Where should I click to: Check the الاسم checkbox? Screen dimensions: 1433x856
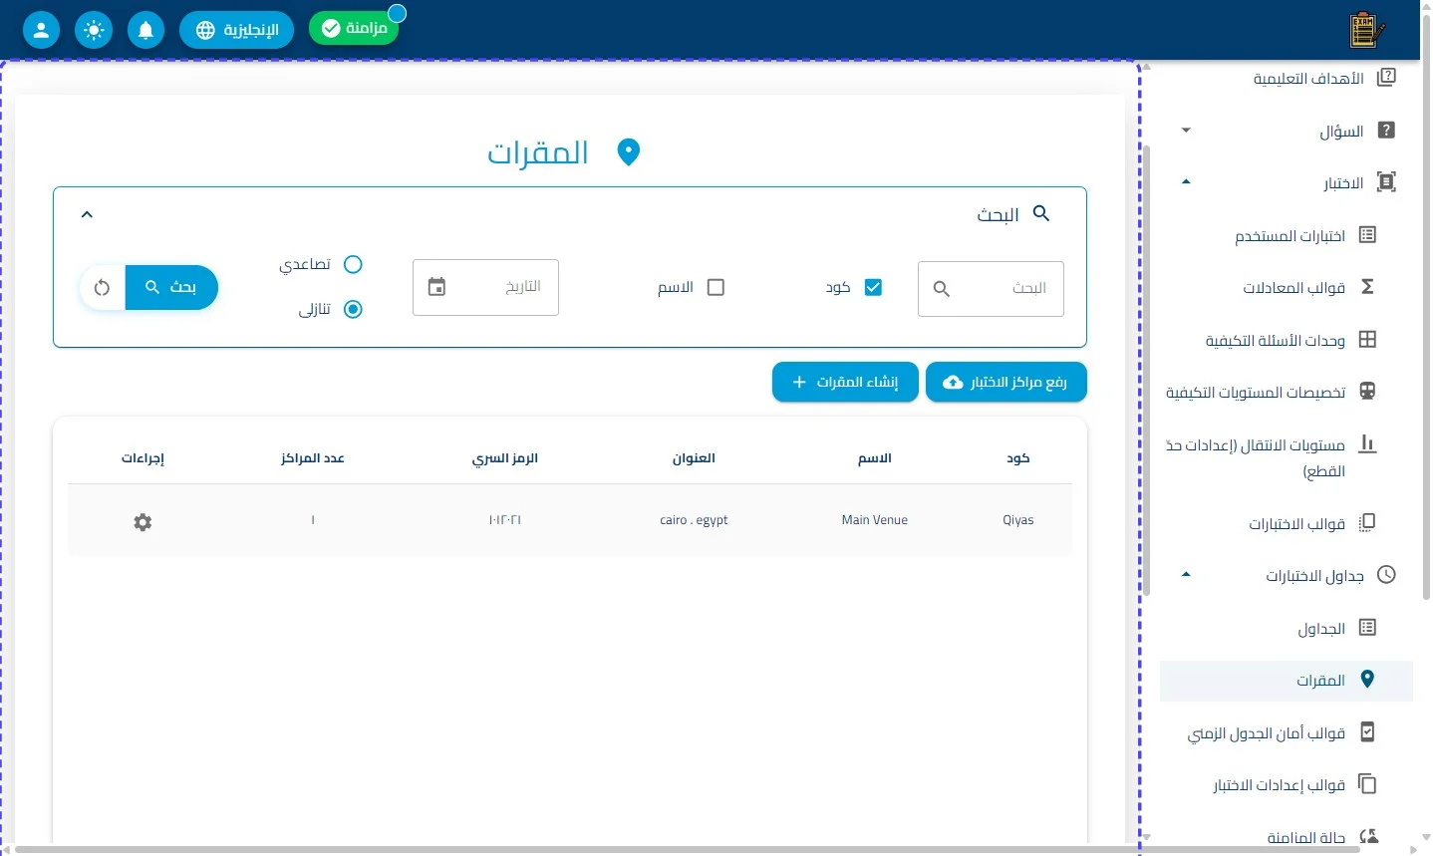[716, 287]
